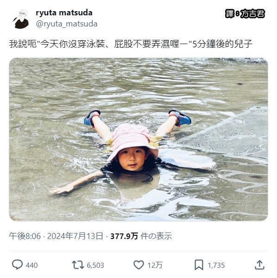Click the retweet arrows icon

coord(78,265)
